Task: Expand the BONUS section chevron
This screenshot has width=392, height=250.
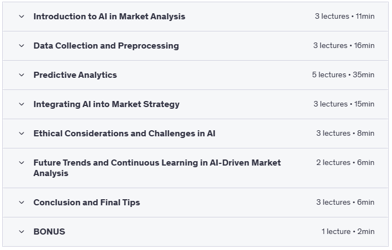Action: point(22,232)
